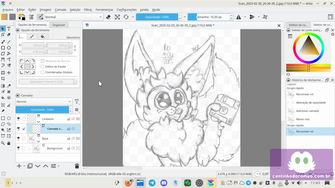Select the Freehand Brush tool
335x188 pixels.
[x=3, y=42]
